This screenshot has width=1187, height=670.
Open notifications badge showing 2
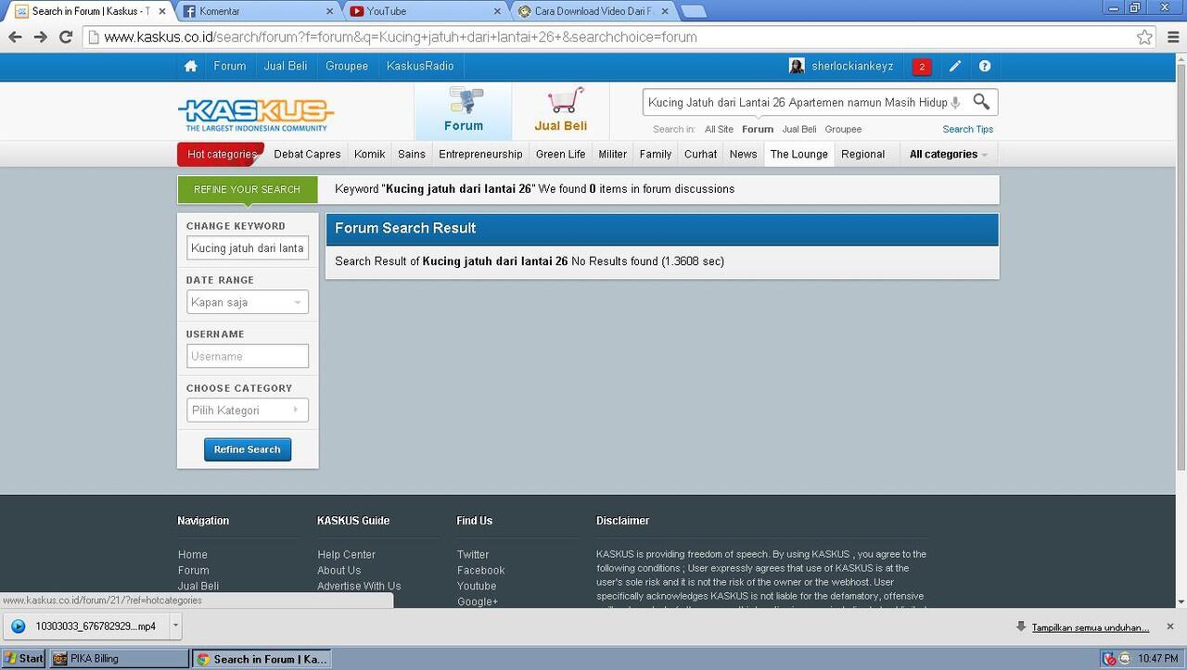[922, 67]
